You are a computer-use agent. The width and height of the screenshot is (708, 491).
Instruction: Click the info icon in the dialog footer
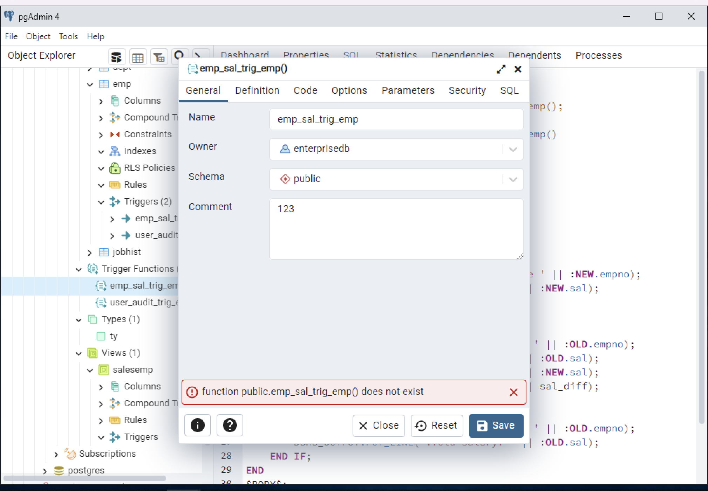coord(197,425)
